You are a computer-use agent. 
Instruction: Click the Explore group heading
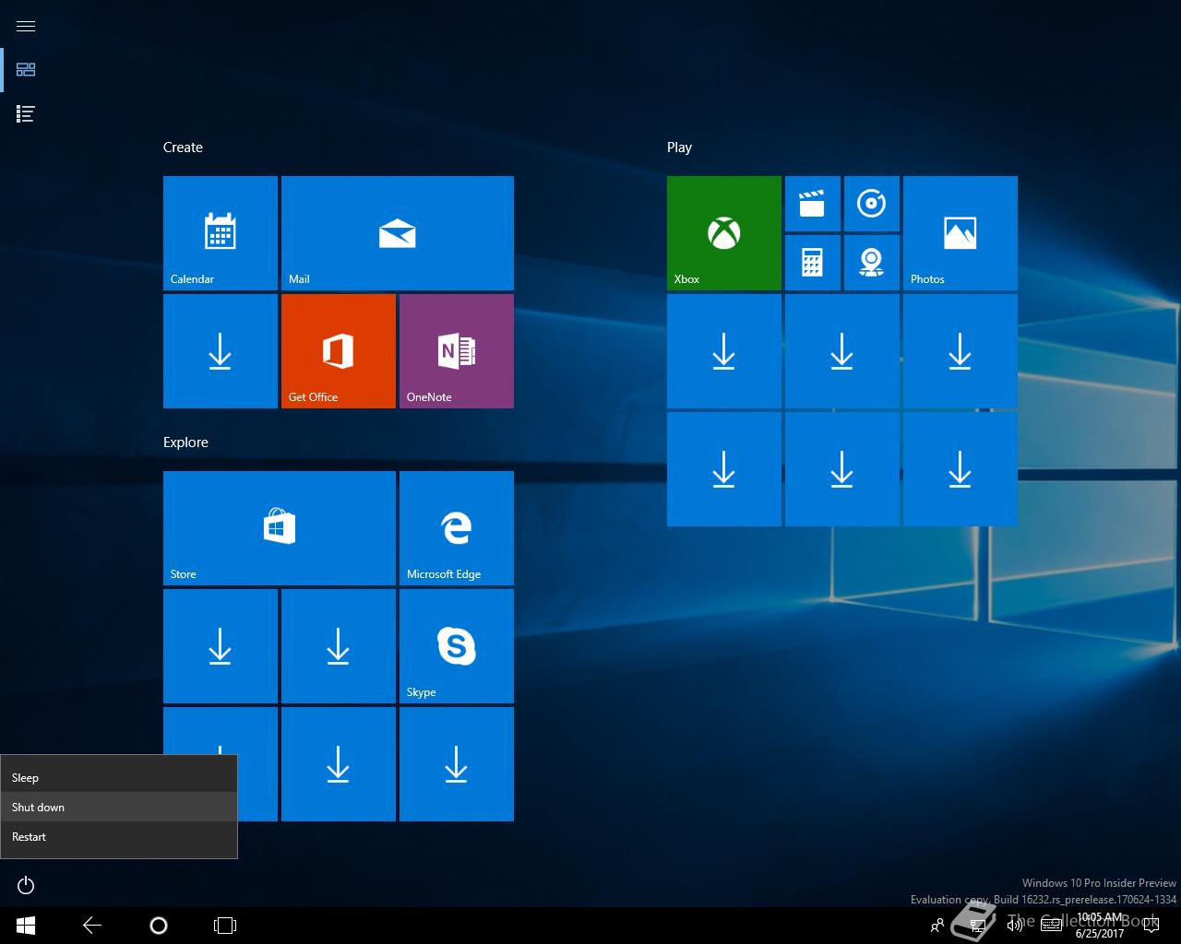point(185,442)
